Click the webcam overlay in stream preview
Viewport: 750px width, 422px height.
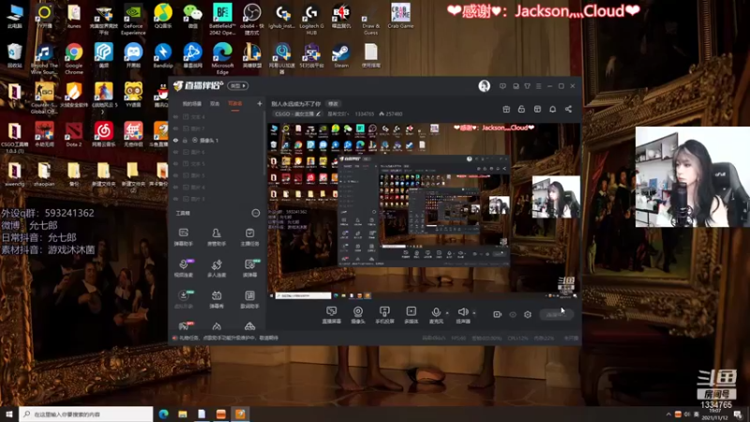(x=556, y=197)
